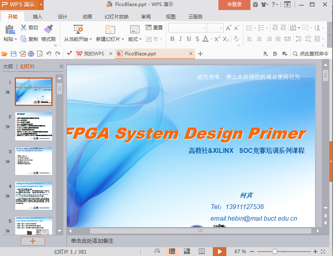Switch to the Outline (大纲) pane tab
Image resolution: width=333 pixels, height=256 pixels.
click(x=8, y=67)
